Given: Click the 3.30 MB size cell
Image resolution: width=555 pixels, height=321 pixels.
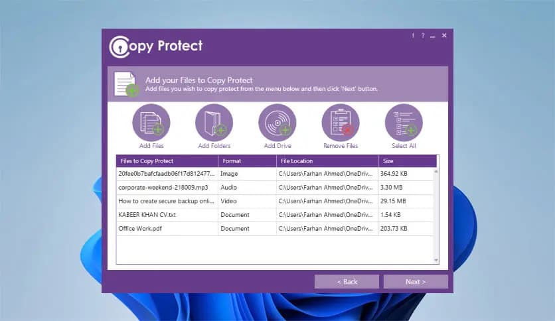Looking at the screenshot, I should pos(406,188).
